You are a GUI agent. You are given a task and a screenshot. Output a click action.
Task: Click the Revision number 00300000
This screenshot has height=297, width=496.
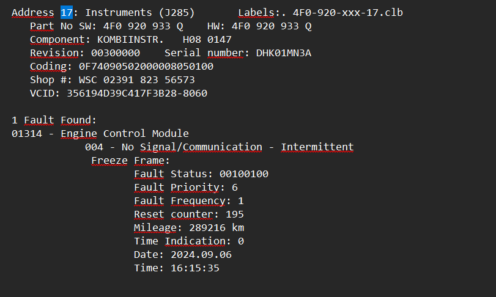116,53
